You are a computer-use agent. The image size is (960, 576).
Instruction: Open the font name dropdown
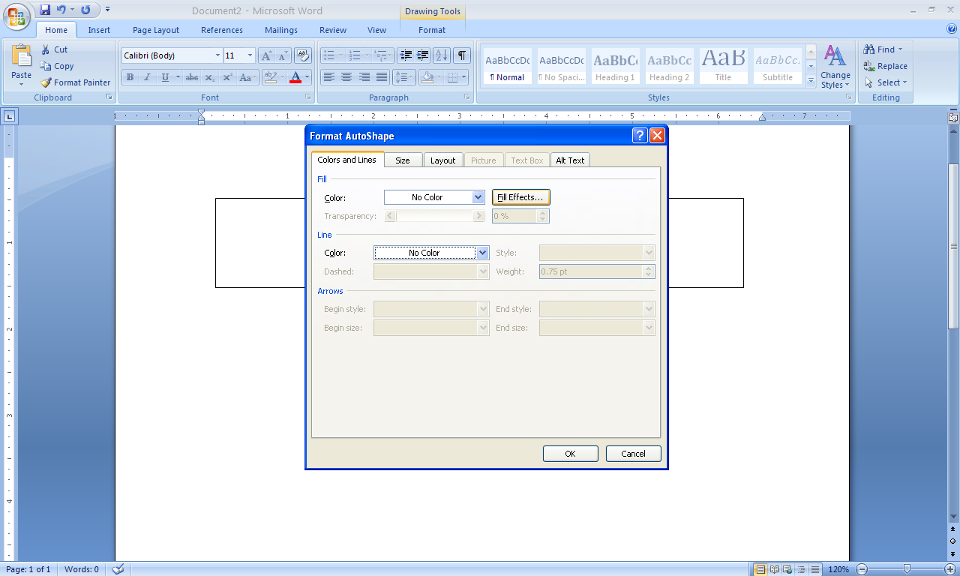click(217, 55)
